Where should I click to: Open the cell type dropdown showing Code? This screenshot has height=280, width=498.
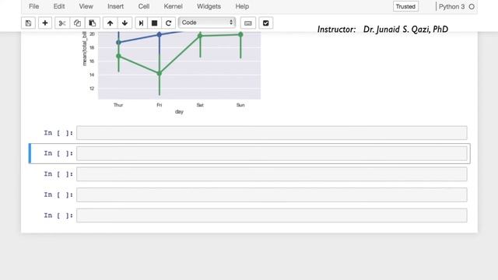click(207, 23)
